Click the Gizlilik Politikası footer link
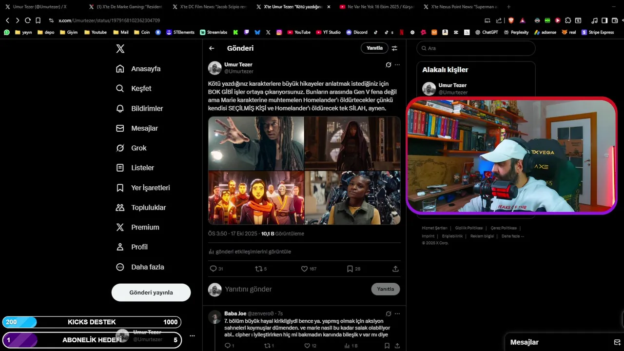Screen dimensions: 624x351 (469, 228)
